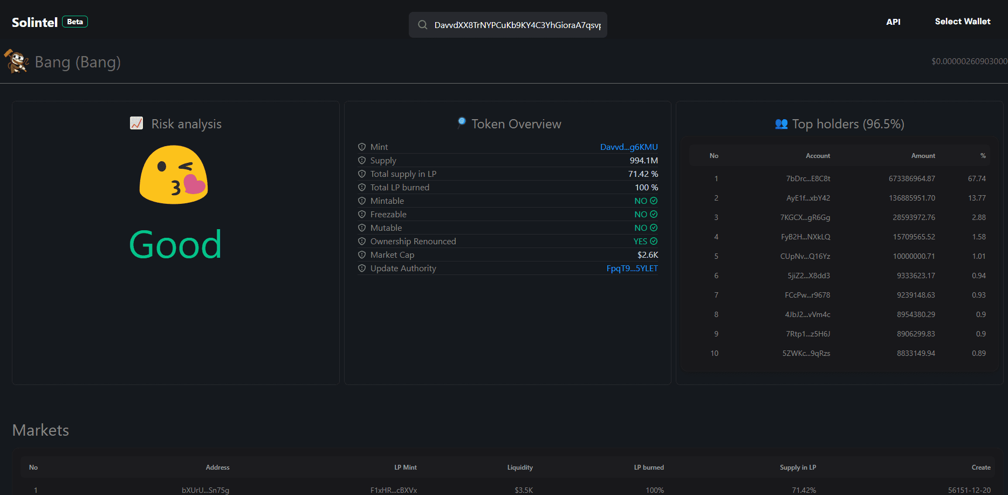The width and height of the screenshot is (1008, 495).
Task: Click the holder account 7bDrc...E8C8t
Action: (x=808, y=178)
